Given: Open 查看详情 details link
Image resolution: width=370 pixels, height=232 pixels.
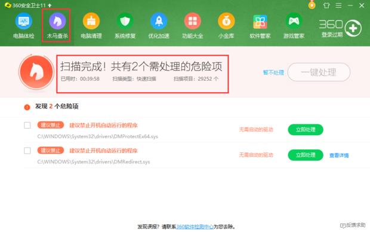Looking at the screenshot, I should coord(339,155).
